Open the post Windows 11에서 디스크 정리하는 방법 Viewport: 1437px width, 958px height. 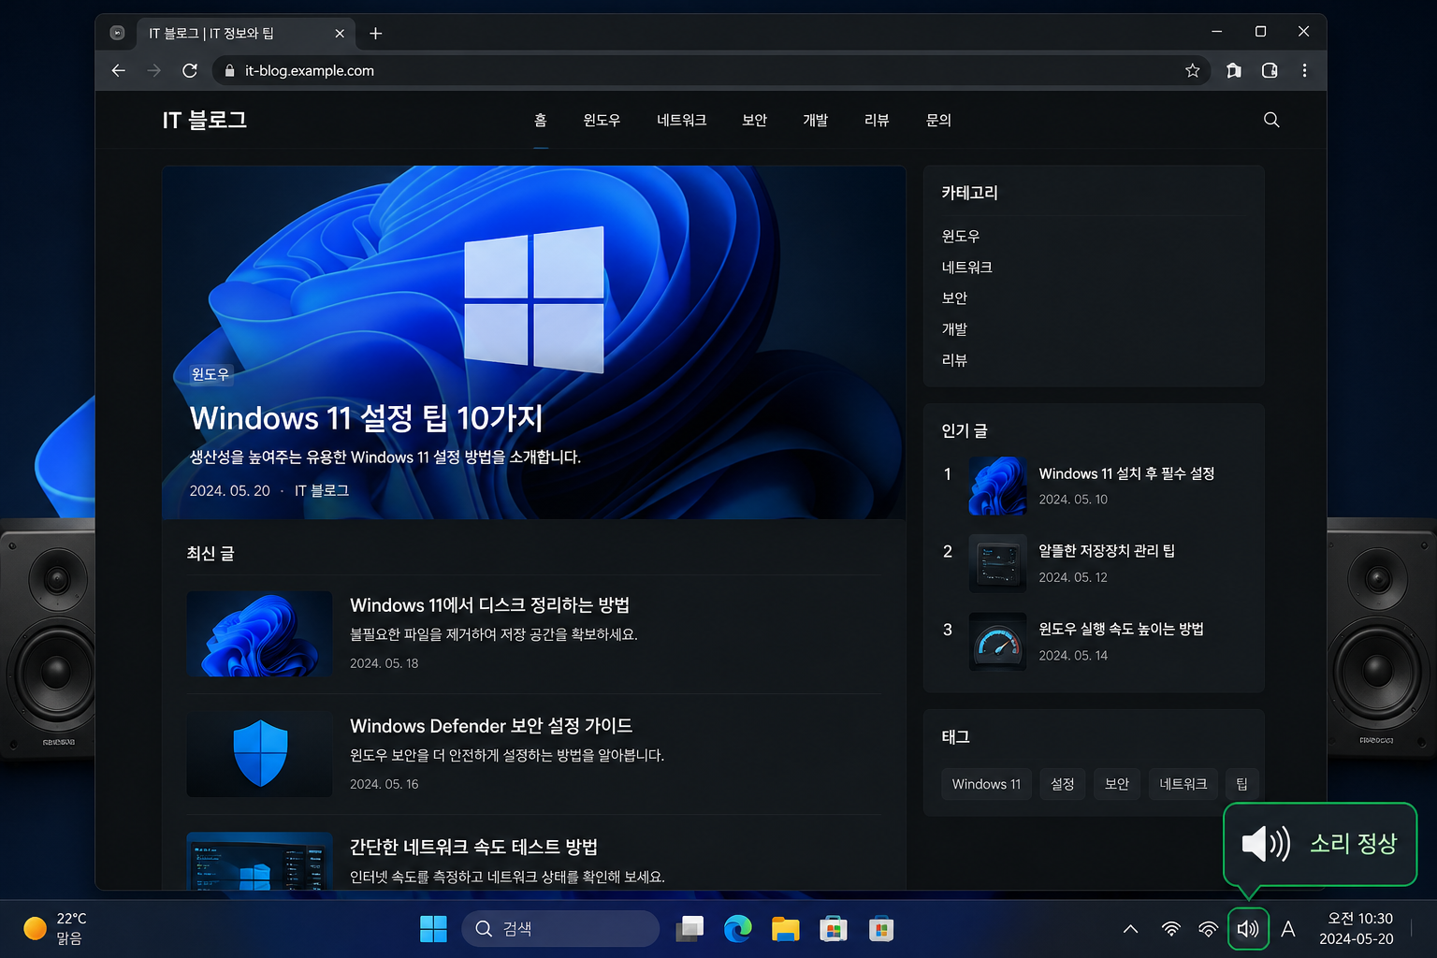point(489,605)
